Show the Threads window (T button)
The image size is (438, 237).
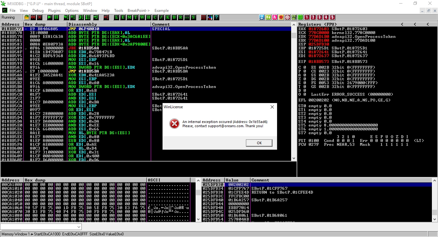(136, 17)
